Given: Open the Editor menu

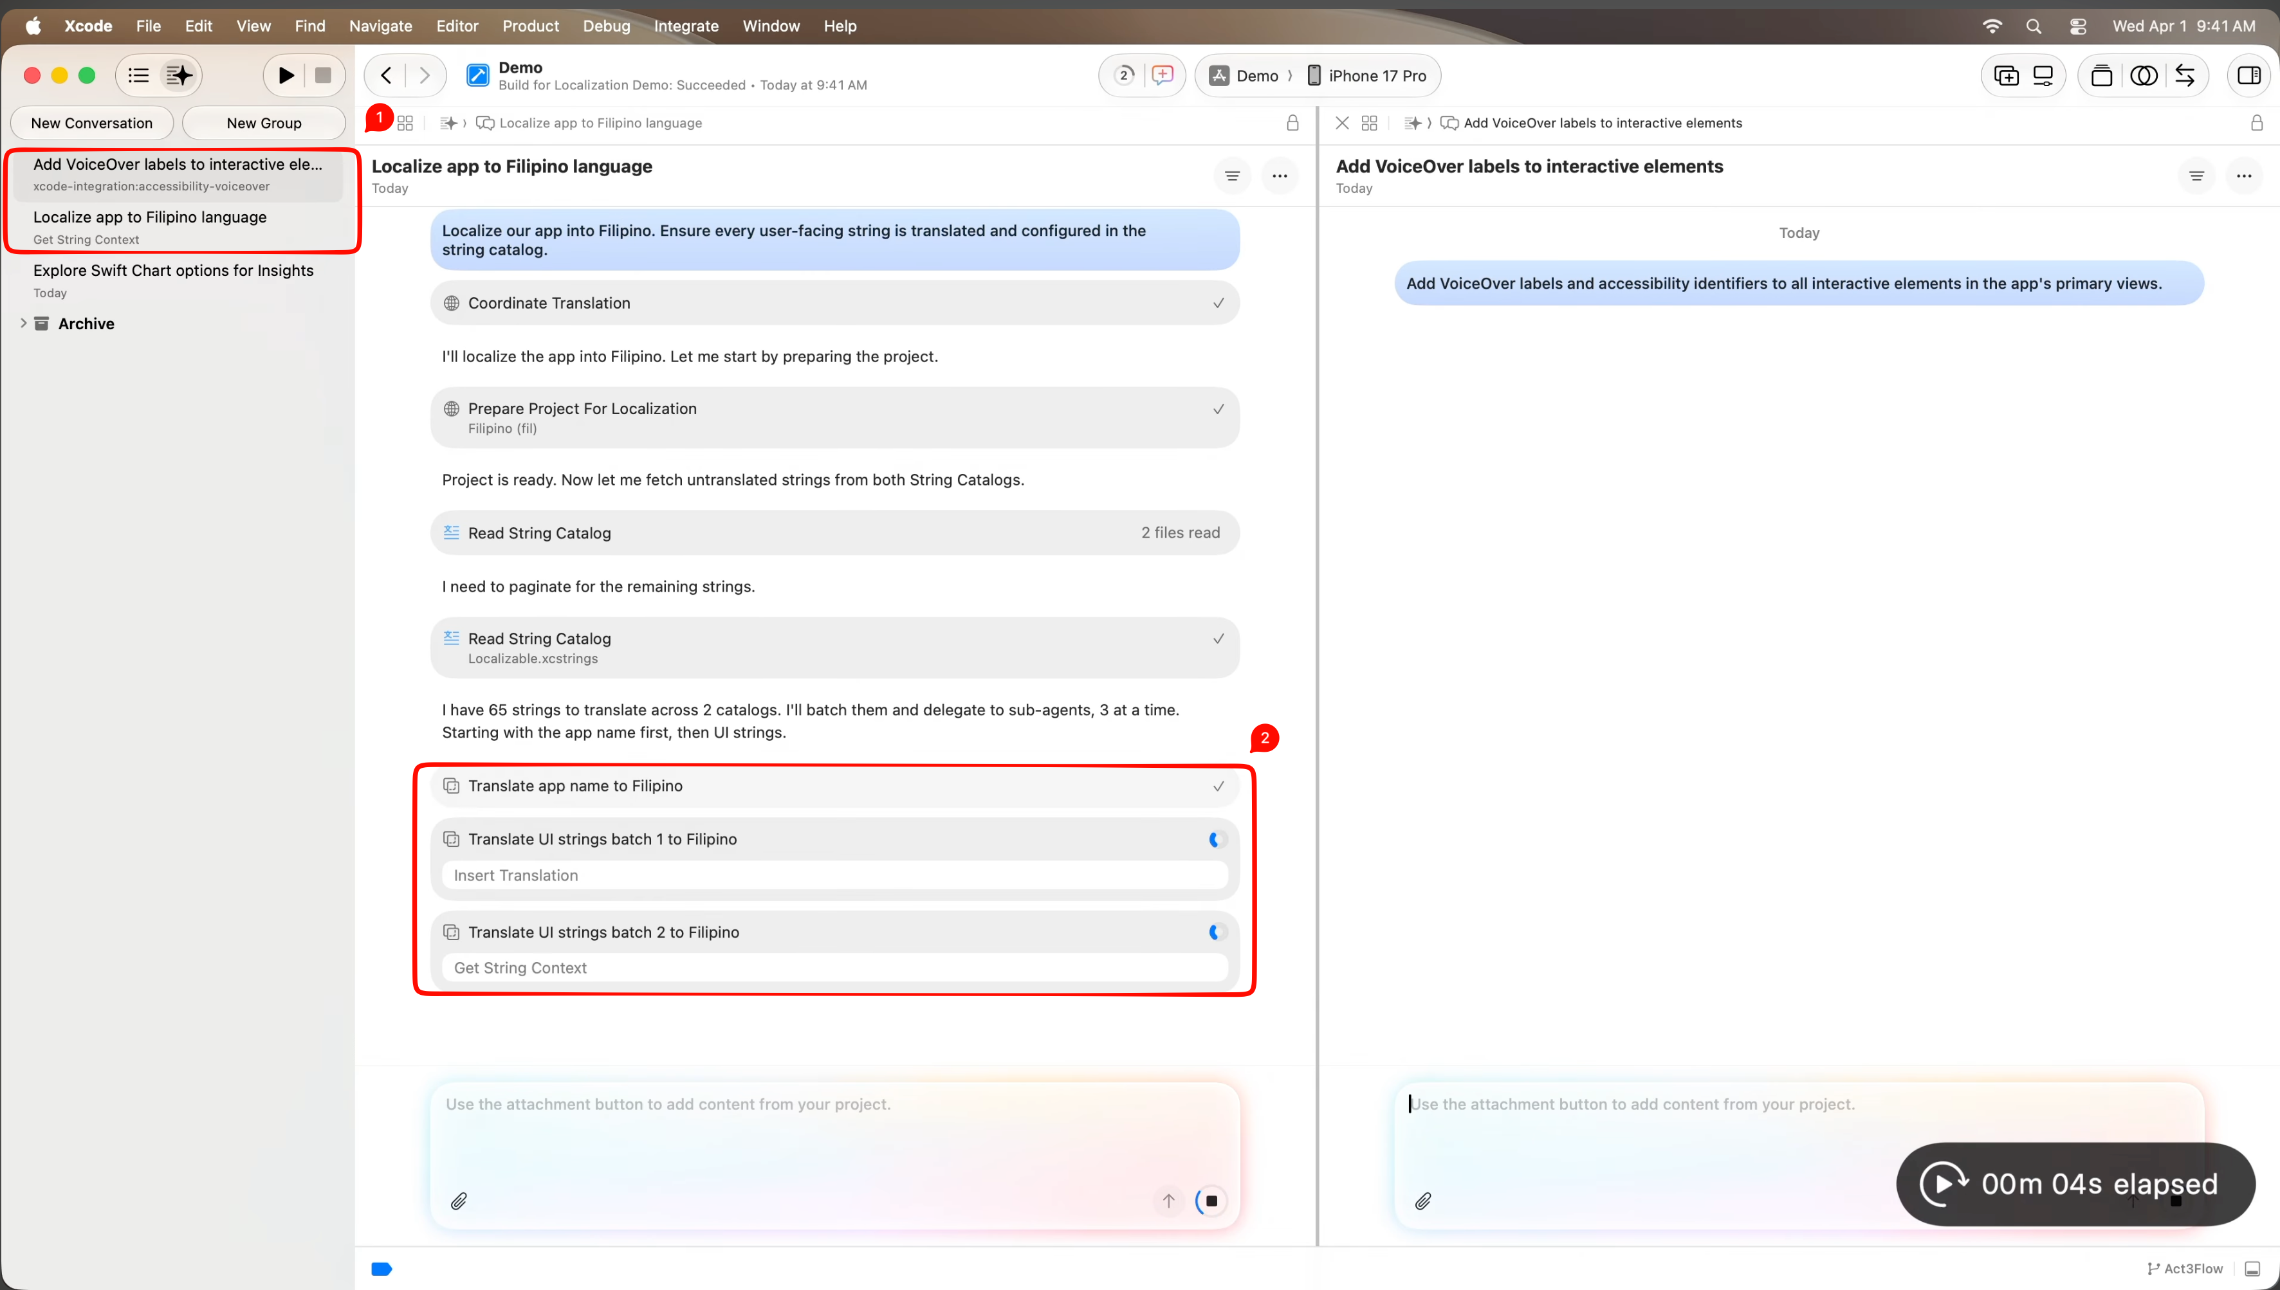Looking at the screenshot, I should click(x=457, y=26).
